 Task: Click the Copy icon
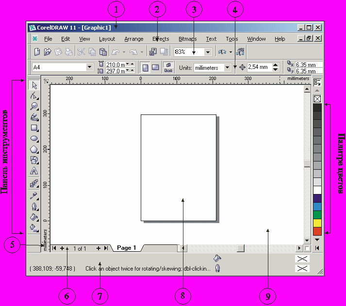(x=92, y=52)
